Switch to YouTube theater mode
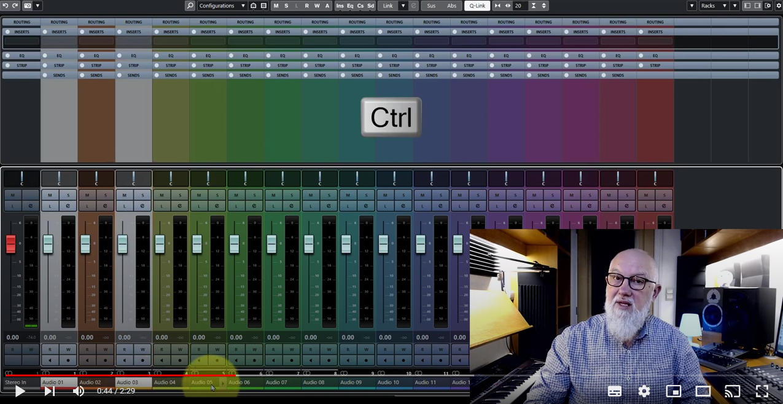The width and height of the screenshot is (783, 404). click(703, 391)
